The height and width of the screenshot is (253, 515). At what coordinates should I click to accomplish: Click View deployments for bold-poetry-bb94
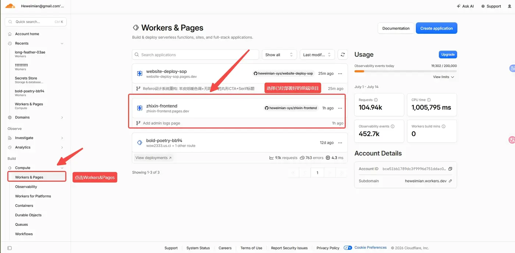(x=153, y=158)
